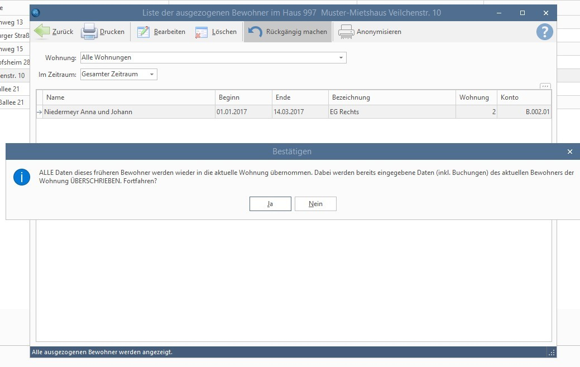Select 'Ballee 21' row in background list
The height and width of the screenshot is (367, 580).
(x=15, y=102)
